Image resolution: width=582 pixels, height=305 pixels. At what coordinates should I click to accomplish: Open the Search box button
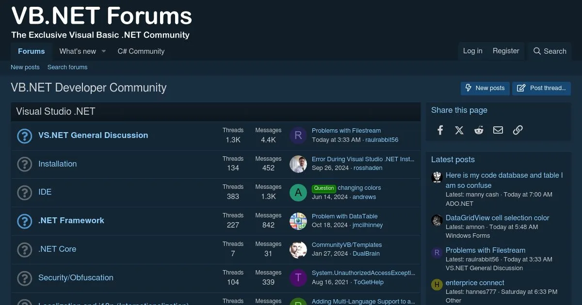(x=550, y=51)
